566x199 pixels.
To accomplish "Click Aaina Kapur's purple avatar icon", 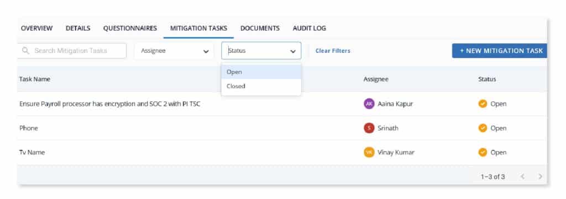I will (369, 104).
